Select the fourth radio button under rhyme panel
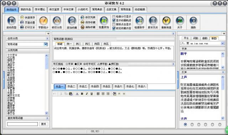The height and width of the screenshot is (135, 228). click(x=206, y=125)
